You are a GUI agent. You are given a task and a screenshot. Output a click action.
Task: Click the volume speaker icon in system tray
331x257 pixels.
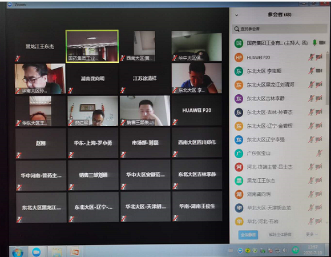[285, 251]
